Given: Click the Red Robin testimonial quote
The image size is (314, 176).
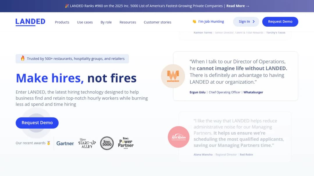Looking at the screenshot, I should (x=239, y=133).
